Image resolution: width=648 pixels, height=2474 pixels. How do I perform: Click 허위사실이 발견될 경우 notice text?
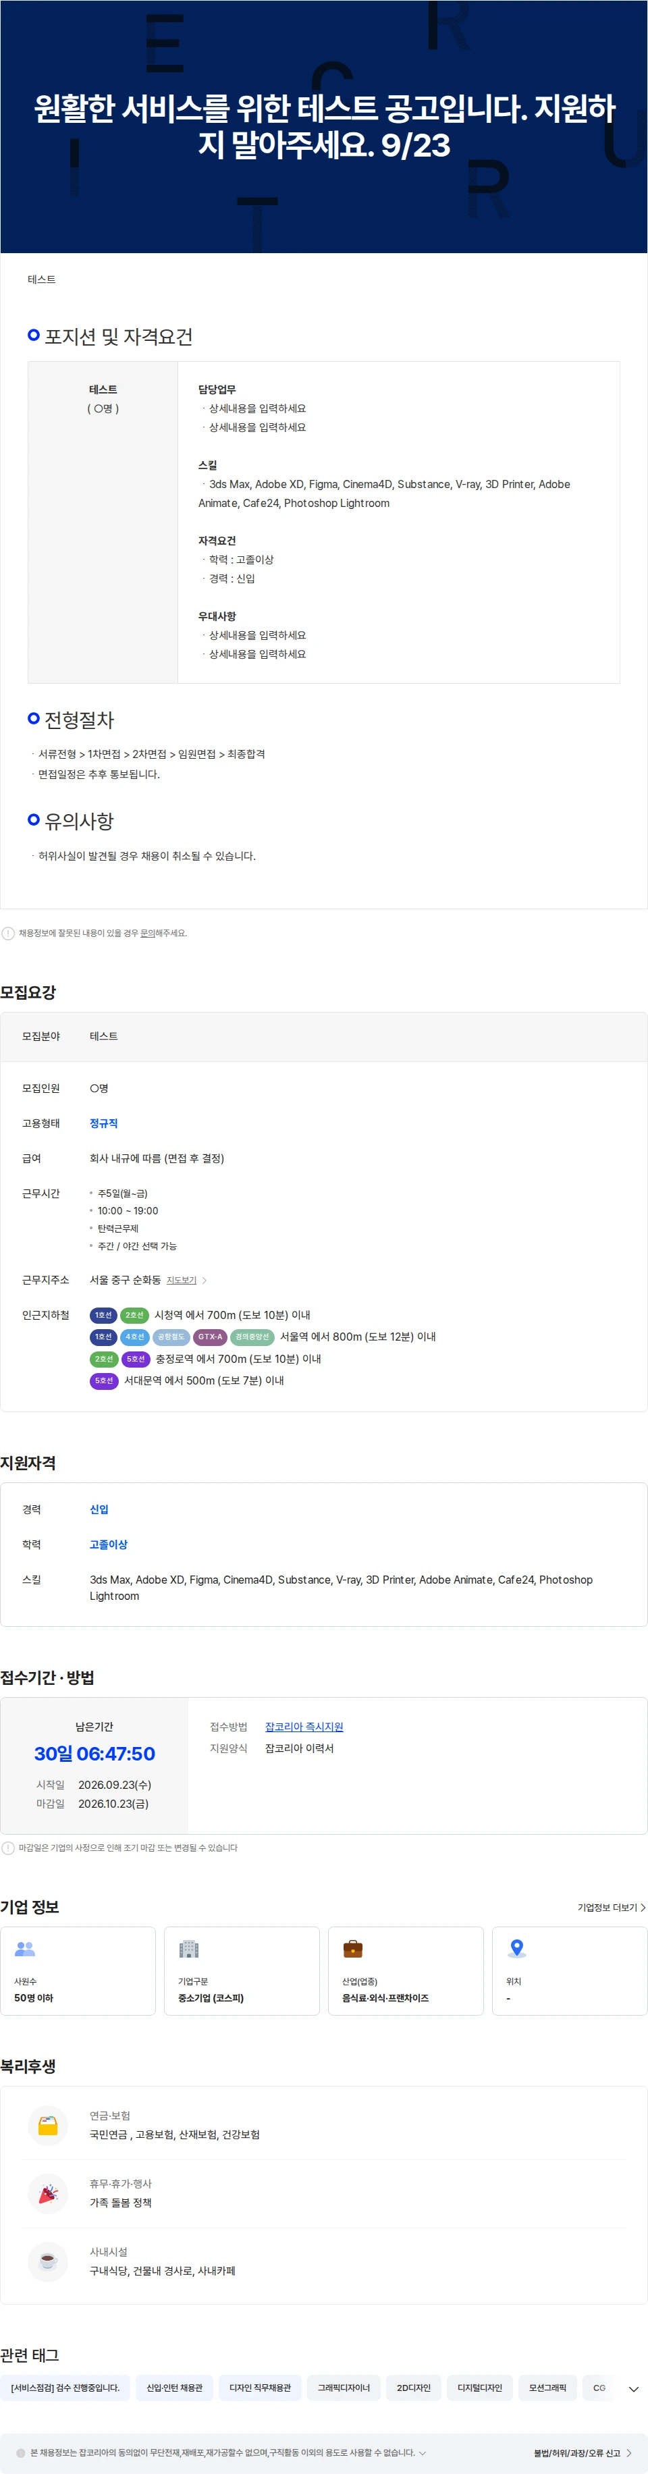(147, 856)
